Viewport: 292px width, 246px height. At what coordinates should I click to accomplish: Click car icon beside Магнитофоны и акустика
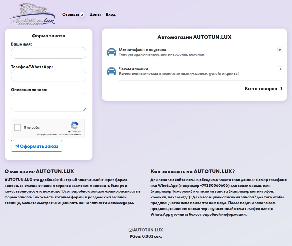tap(112, 52)
